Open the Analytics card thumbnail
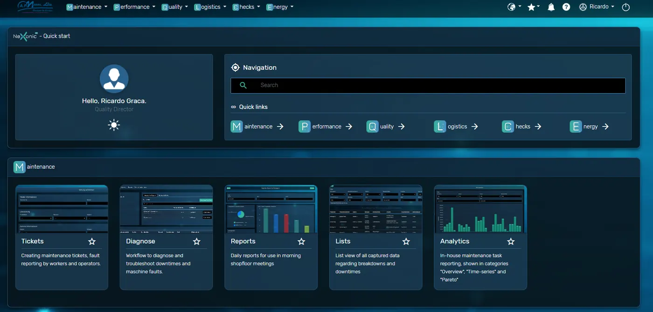 pos(480,209)
